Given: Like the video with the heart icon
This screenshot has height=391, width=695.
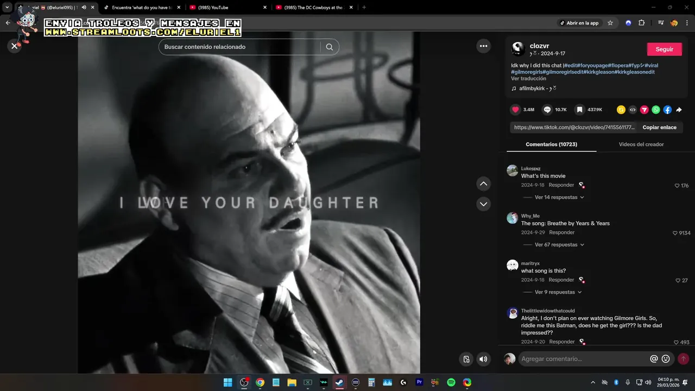Looking at the screenshot, I should click(515, 110).
